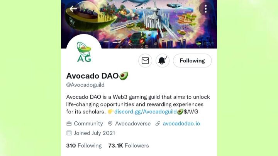Tap the Avocado DAO display name

point(92,76)
